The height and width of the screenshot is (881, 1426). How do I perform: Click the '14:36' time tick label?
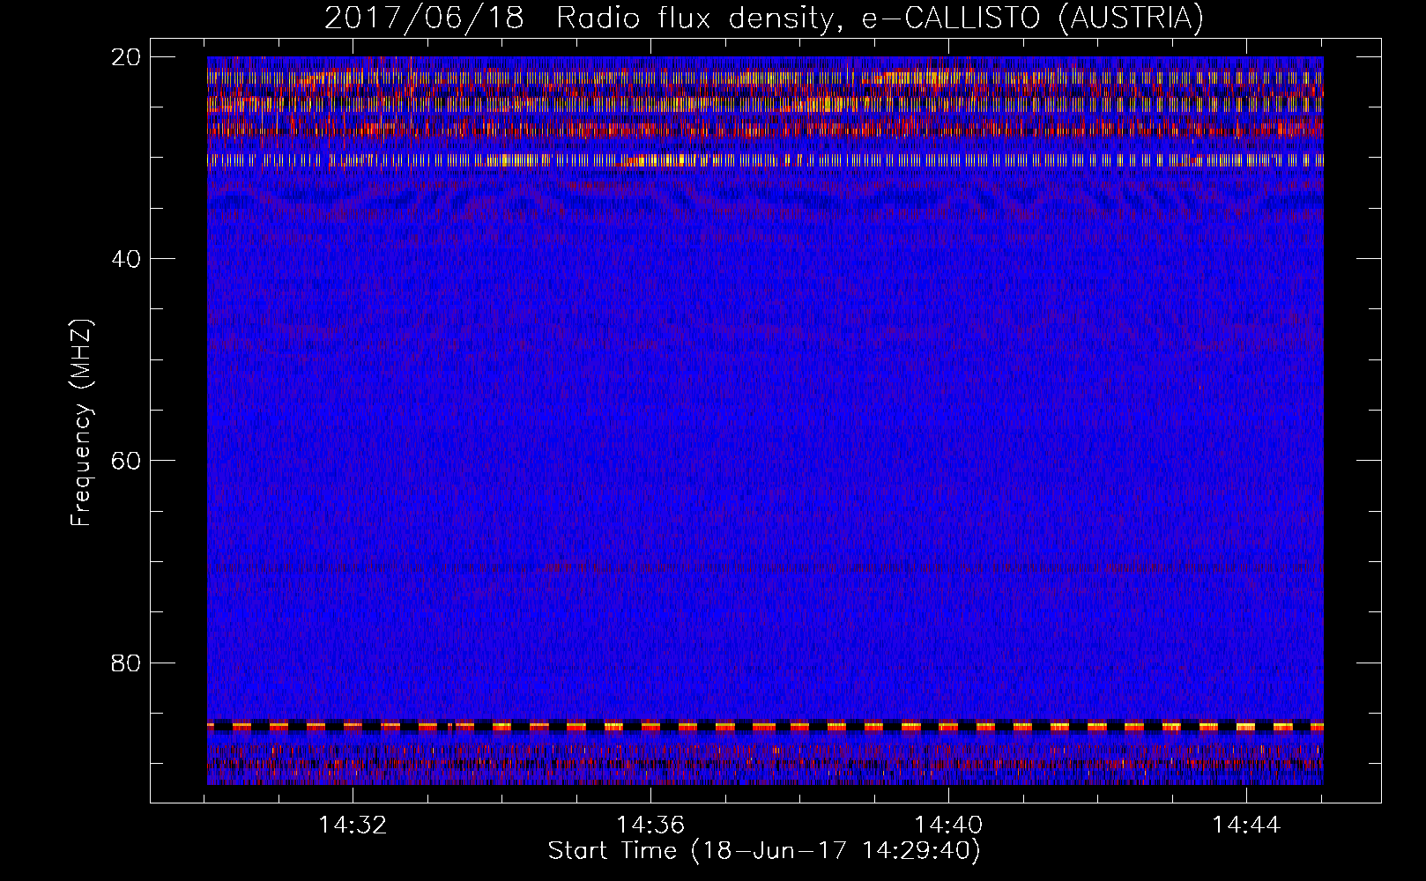click(x=650, y=825)
